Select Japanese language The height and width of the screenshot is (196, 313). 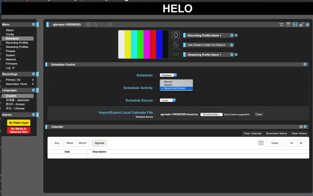click(17, 100)
